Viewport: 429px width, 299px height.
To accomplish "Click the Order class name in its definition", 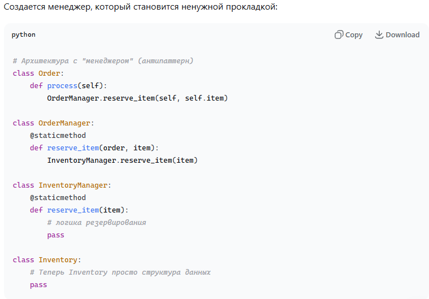I will point(51,73).
